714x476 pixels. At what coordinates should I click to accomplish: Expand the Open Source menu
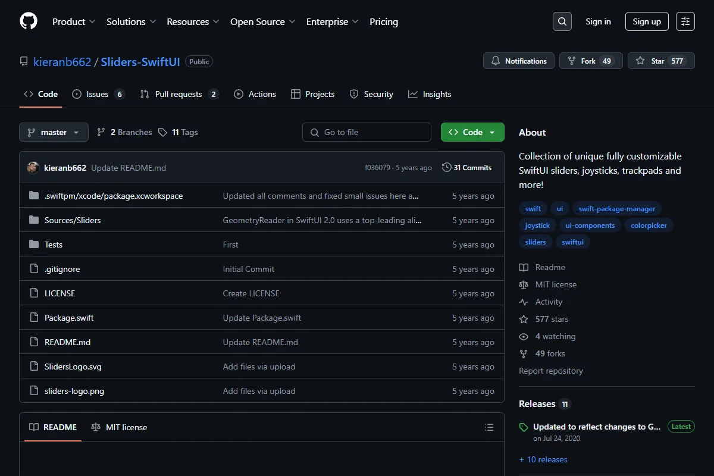[262, 21]
